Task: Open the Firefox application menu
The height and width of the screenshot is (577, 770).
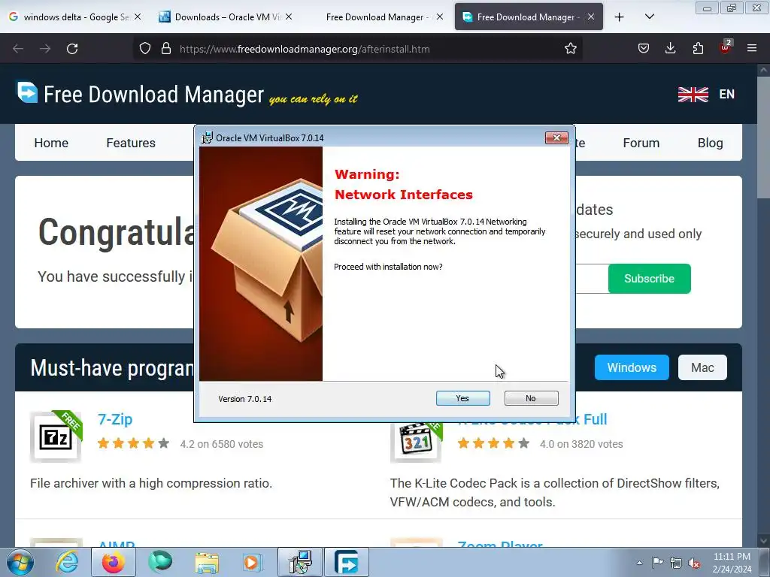Action: [752, 49]
